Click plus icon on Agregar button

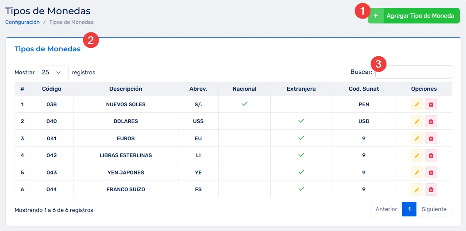[x=376, y=16]
